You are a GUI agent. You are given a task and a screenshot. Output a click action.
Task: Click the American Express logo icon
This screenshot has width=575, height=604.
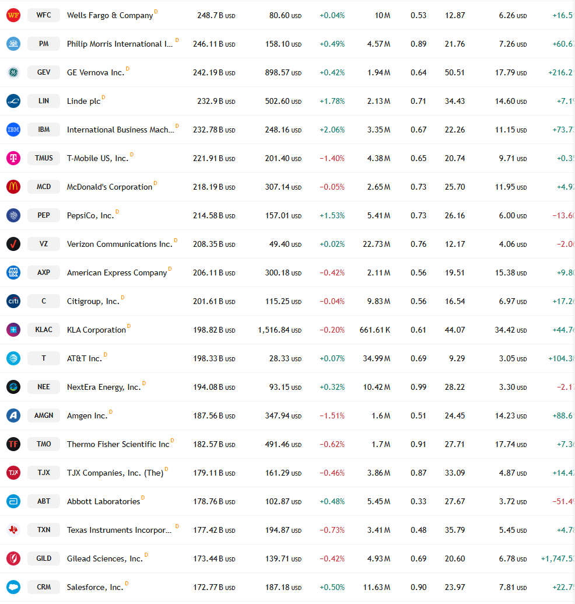(x=13, y=273)
